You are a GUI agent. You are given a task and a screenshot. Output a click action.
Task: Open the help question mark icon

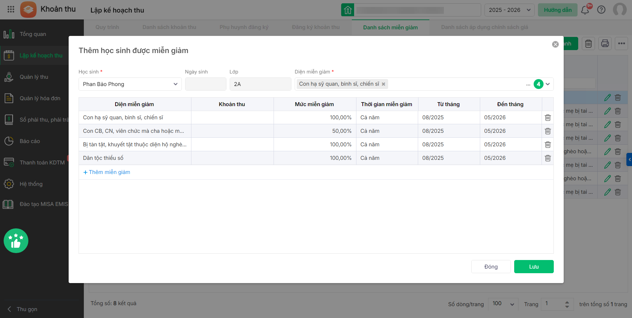(x=601, y=10)
